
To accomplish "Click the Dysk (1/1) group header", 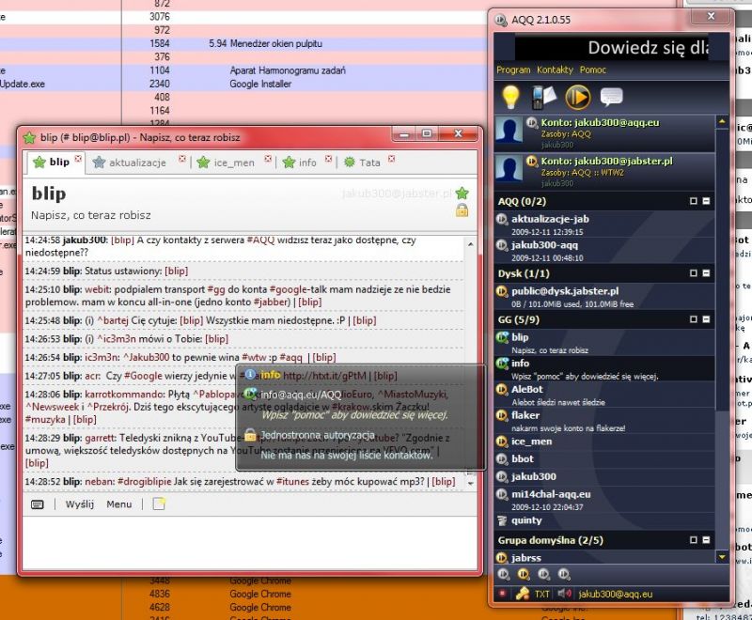I will point(604,273).
